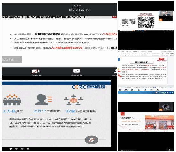Click the globe network 外包运营基地 icon

73,100
